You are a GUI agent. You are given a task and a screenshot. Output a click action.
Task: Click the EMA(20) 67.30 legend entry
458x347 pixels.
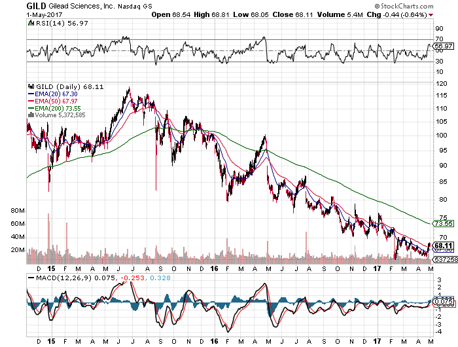pos(56,94)
